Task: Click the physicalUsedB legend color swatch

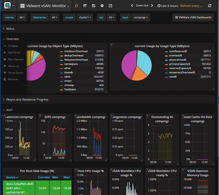Action: 166,60
